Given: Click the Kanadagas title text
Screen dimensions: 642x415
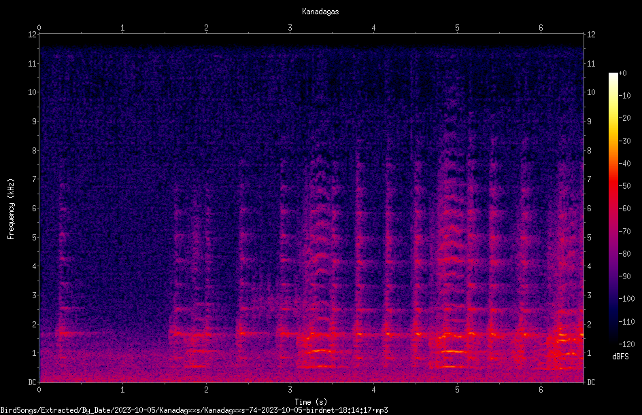Looking at the screenshot, I should coord(320,12).
